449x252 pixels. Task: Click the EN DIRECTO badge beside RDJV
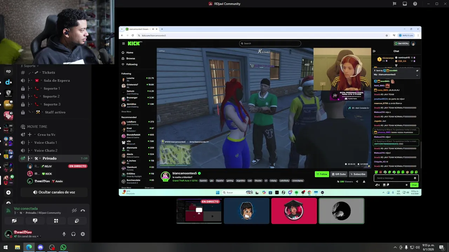point(78,166)
